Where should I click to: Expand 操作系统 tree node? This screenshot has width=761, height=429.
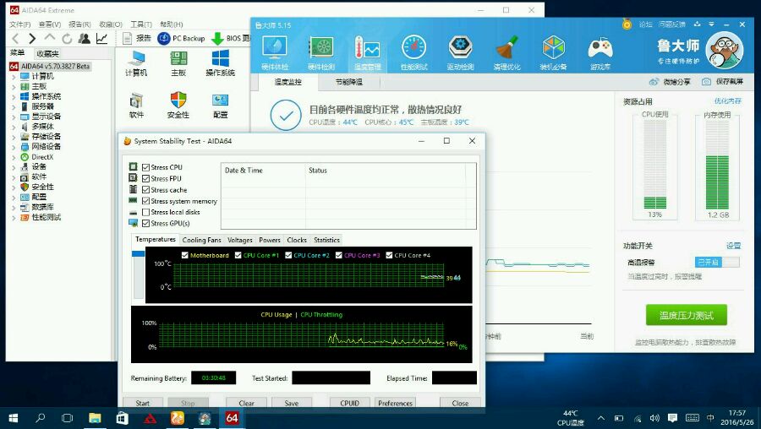14,96
